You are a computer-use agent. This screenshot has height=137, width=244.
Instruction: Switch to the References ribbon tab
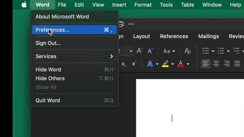[x=174, y=37]
